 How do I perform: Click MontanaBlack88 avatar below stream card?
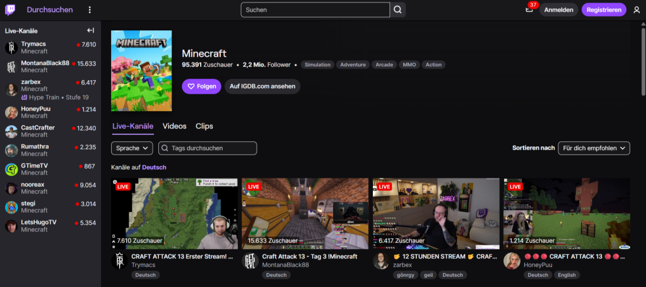pos(250,261)
